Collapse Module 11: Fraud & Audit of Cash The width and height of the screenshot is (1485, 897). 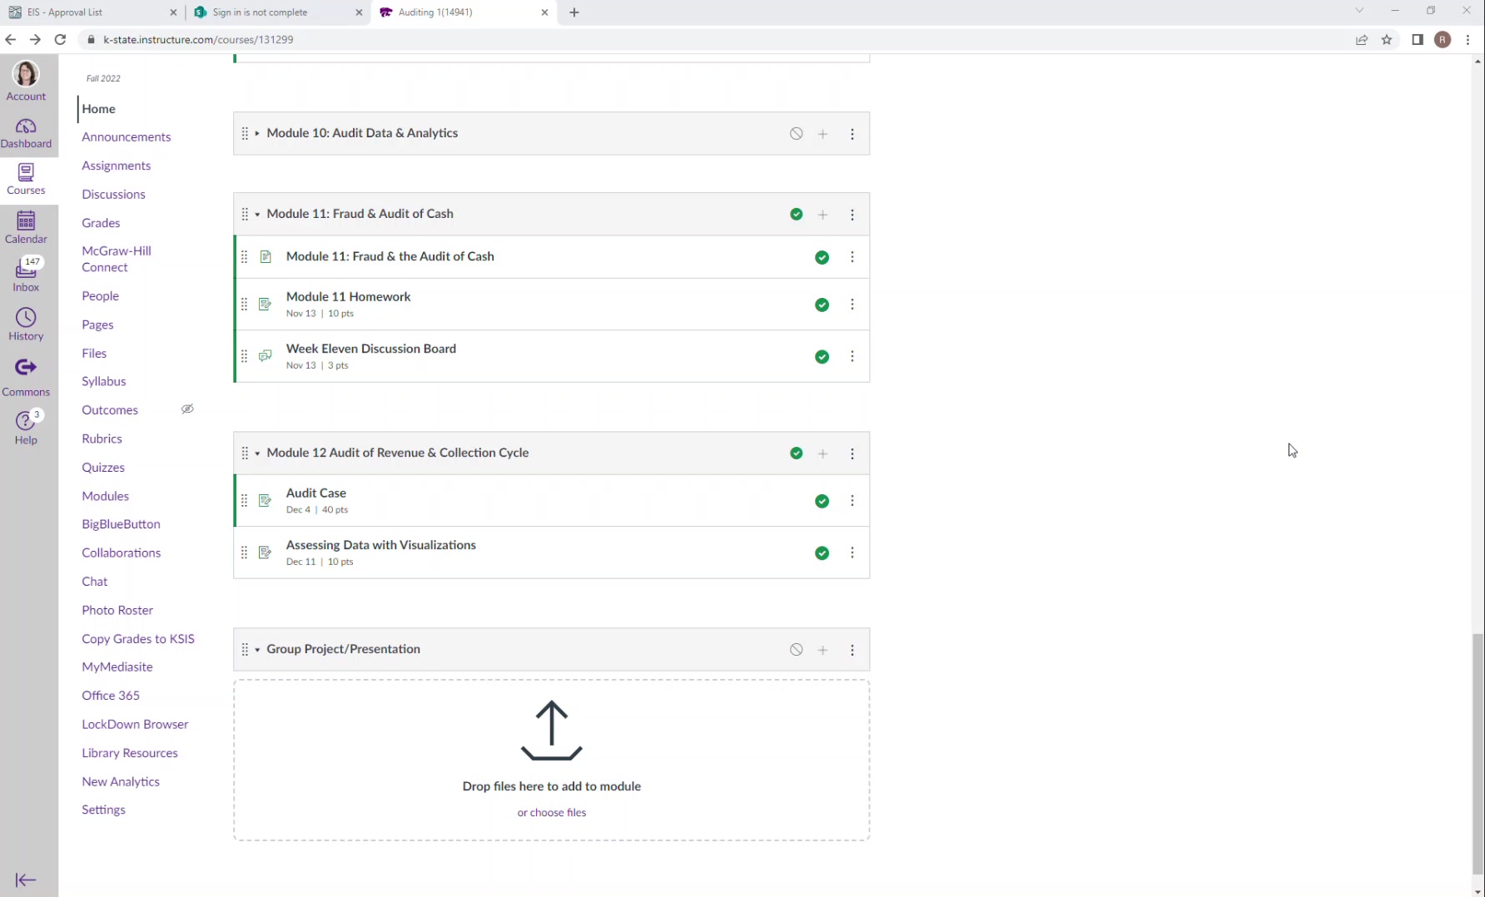point(257,215)
